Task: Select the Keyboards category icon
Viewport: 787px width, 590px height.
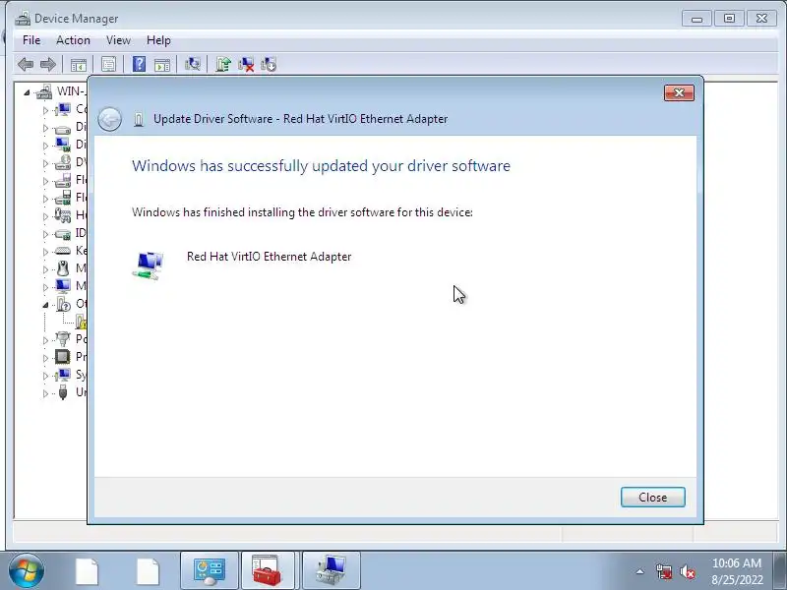Action: (x=63, y=251)
